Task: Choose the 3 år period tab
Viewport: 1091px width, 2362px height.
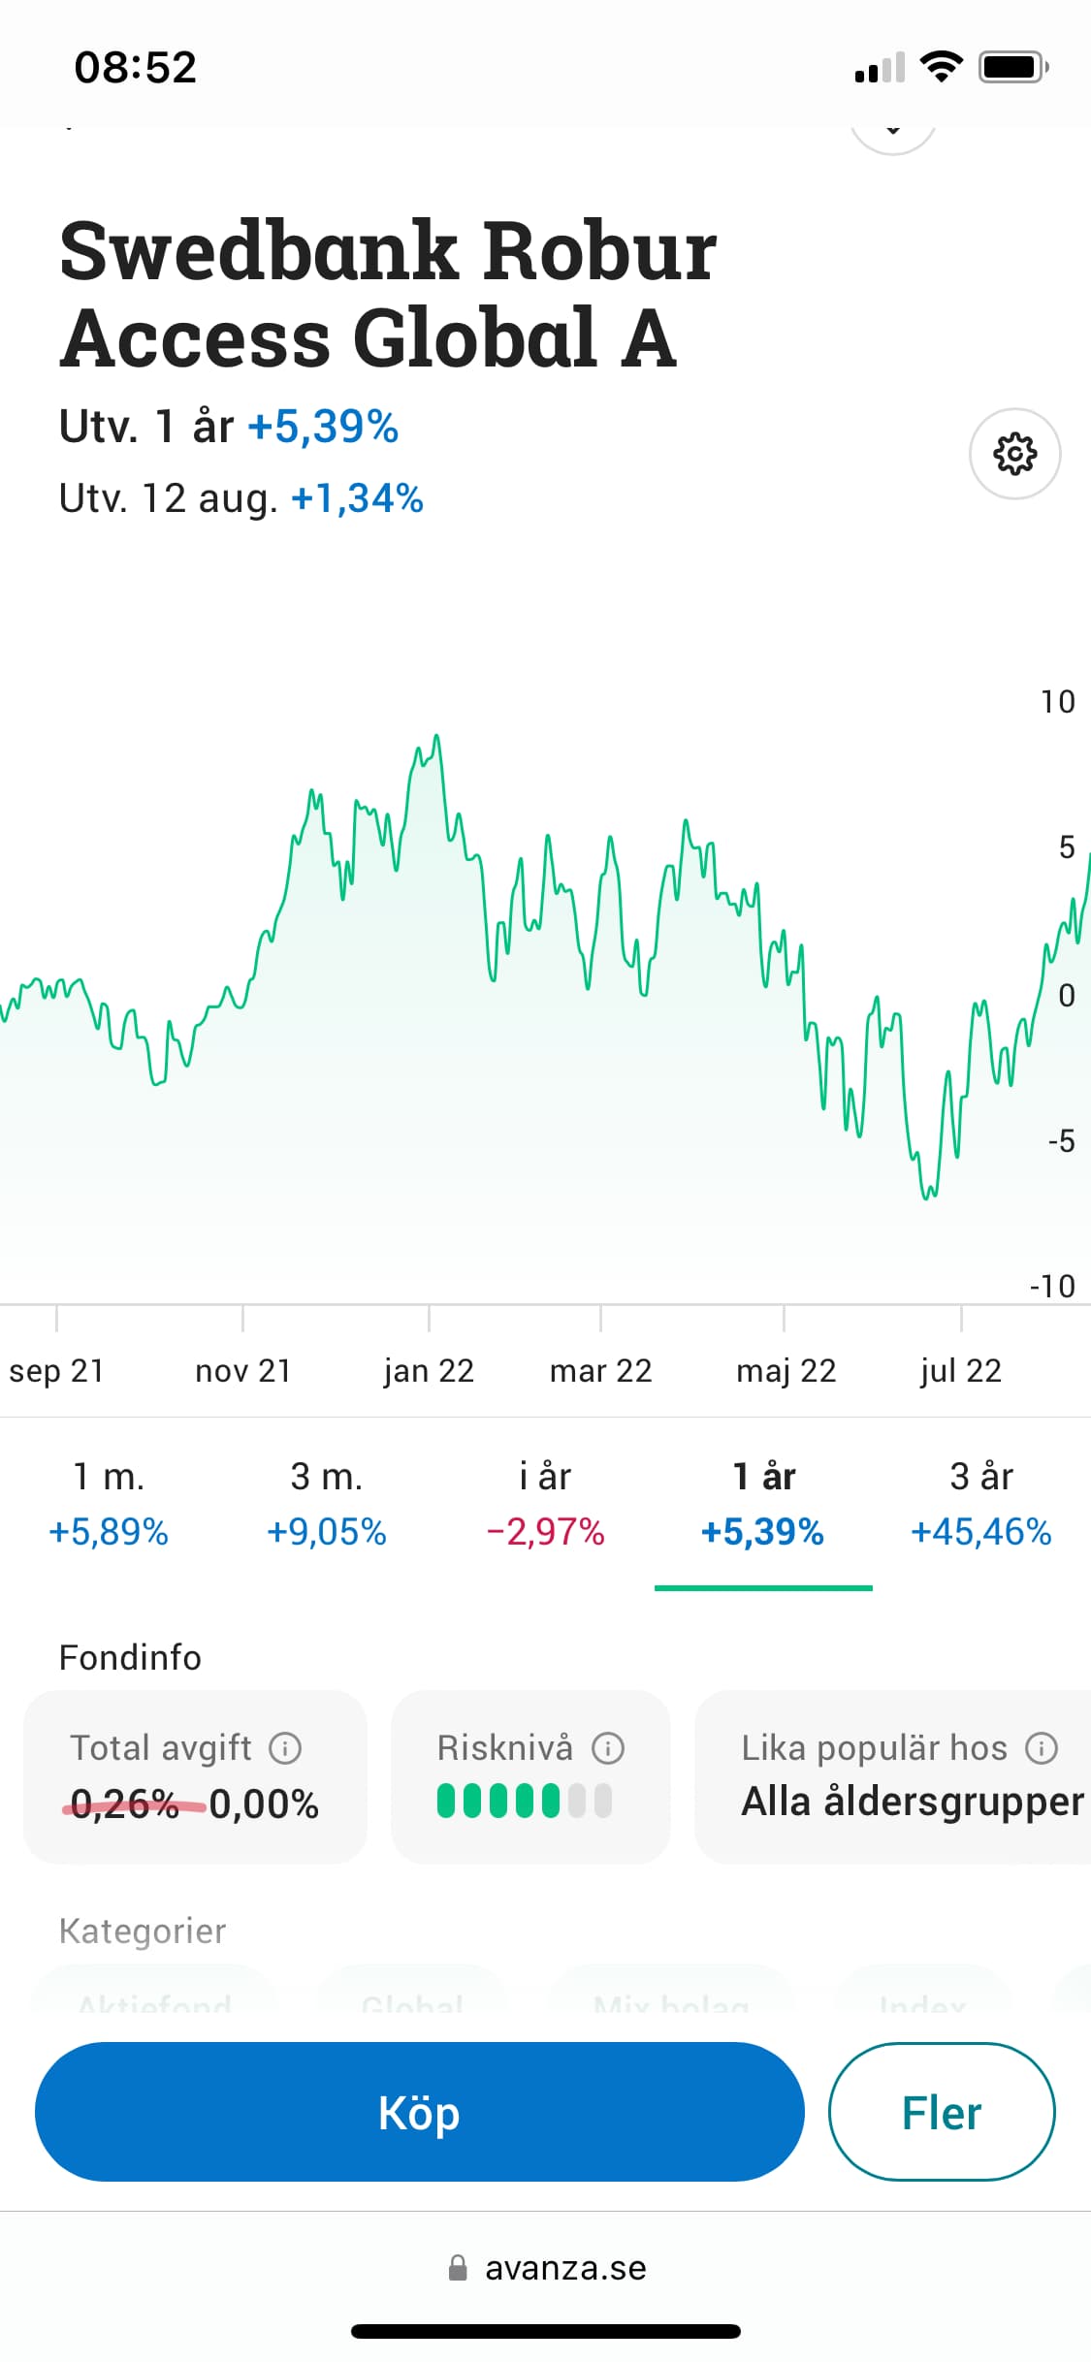Action: (981, 1503)
